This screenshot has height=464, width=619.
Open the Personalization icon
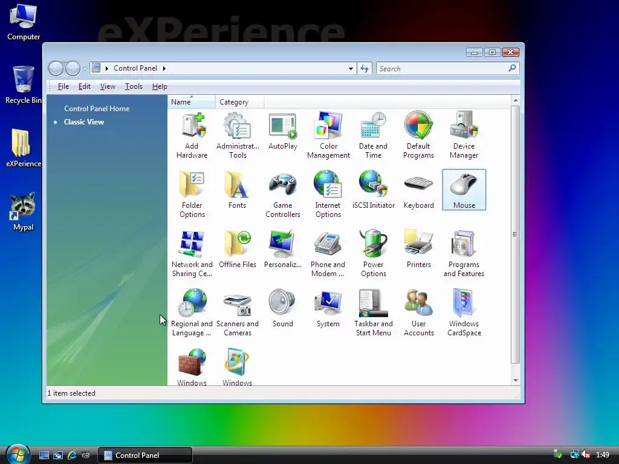(x=283, y=249)
